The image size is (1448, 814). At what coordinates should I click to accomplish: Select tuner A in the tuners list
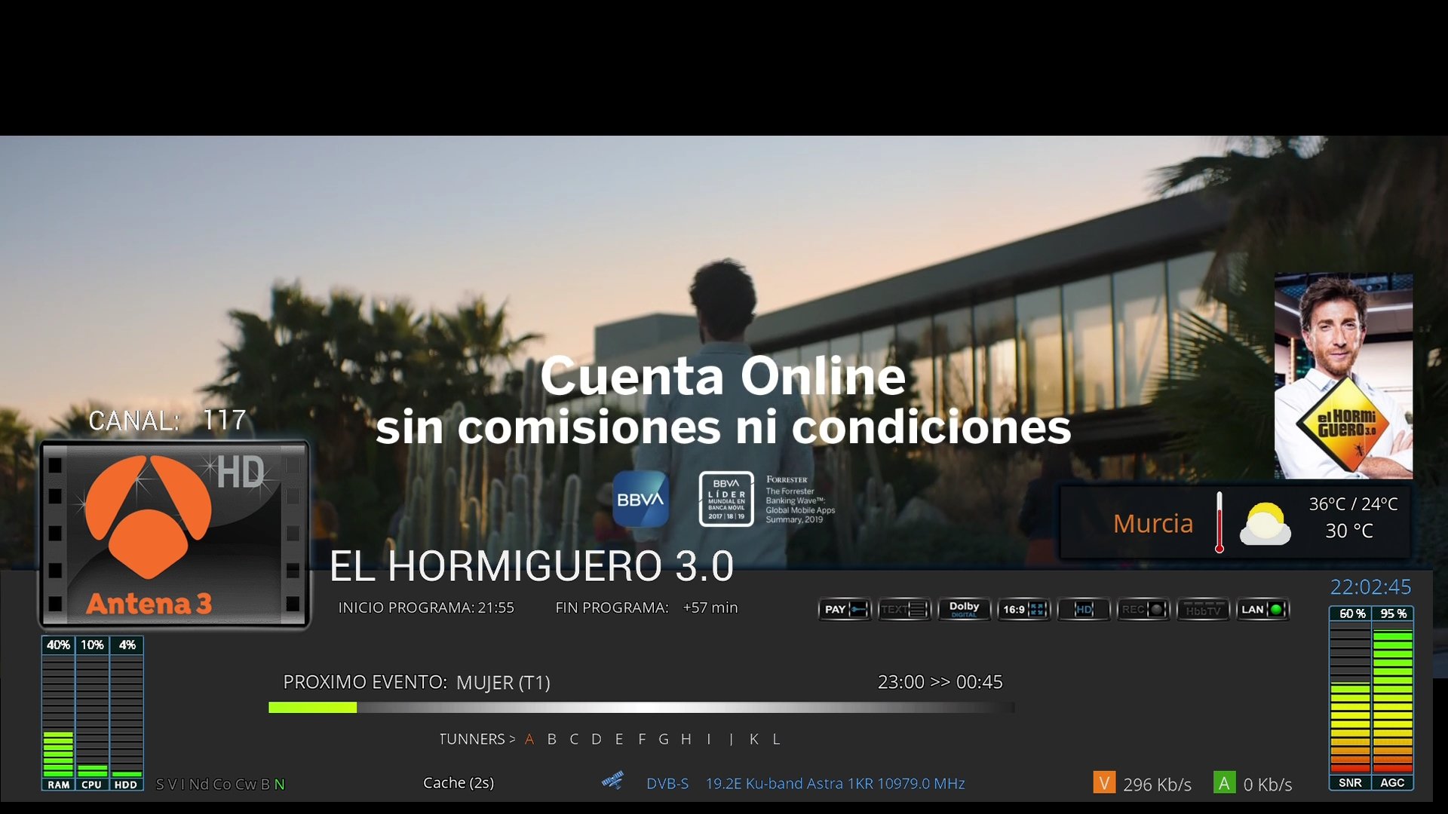coord(529,739)
